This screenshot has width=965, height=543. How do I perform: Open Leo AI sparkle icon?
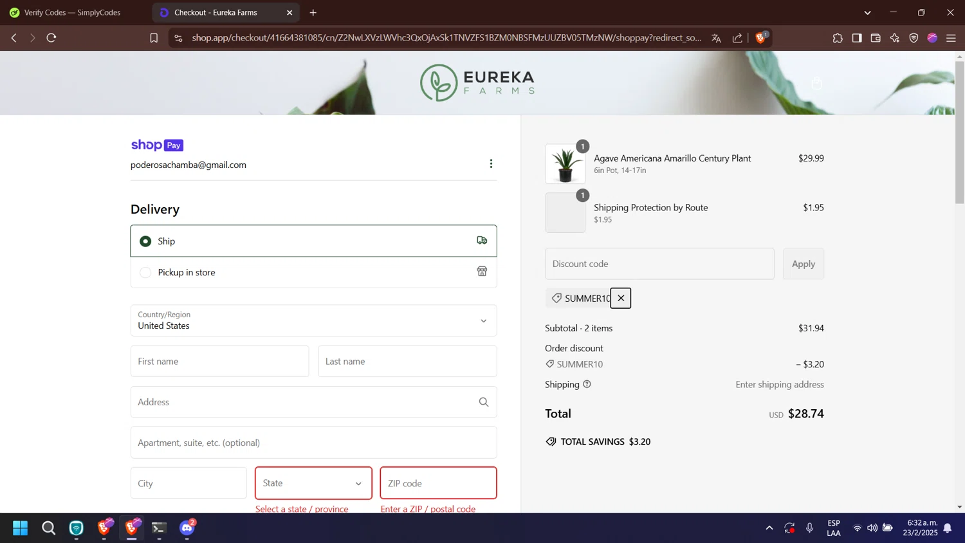click(895, 38)
